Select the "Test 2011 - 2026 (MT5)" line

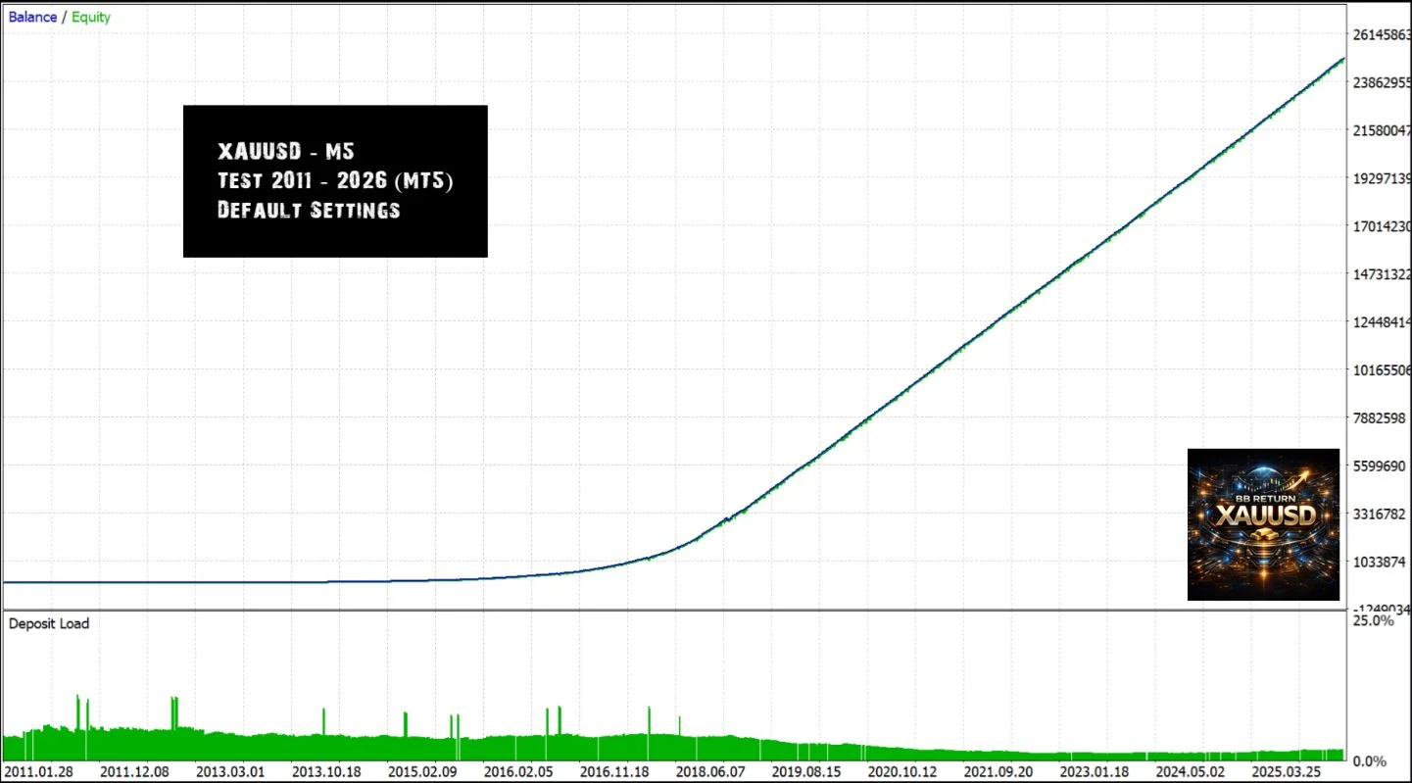(335, 180)
